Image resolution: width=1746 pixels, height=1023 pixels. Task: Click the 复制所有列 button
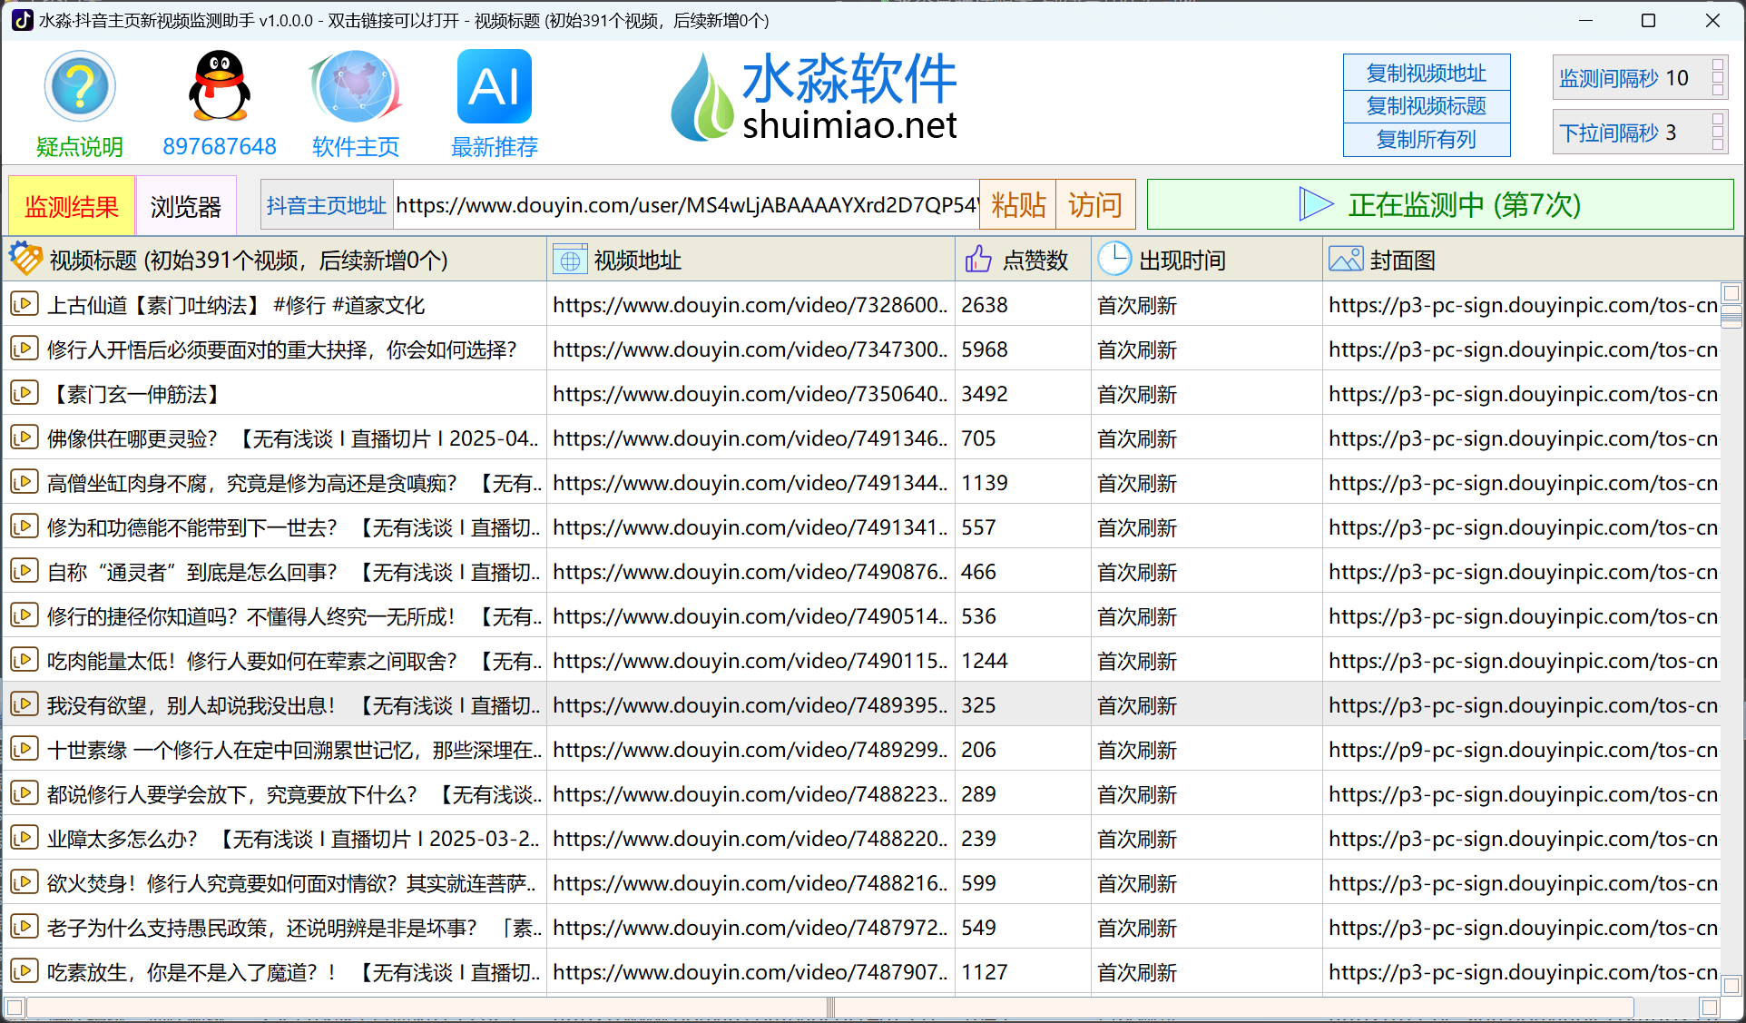pos(1427,139)
